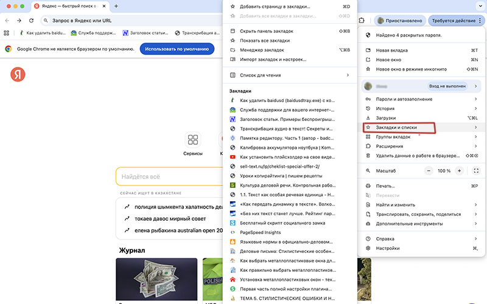Open Заголовок статьи bookmark in bookmarks bar
This screenshot has width=487, height=304.
[x=145, y=33]
